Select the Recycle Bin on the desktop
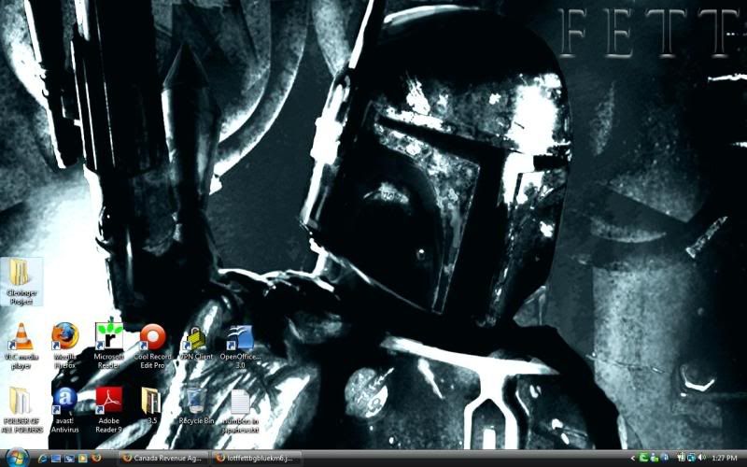Image resolution: width=747 pixels, height=467 pixels. coord(196,406)
